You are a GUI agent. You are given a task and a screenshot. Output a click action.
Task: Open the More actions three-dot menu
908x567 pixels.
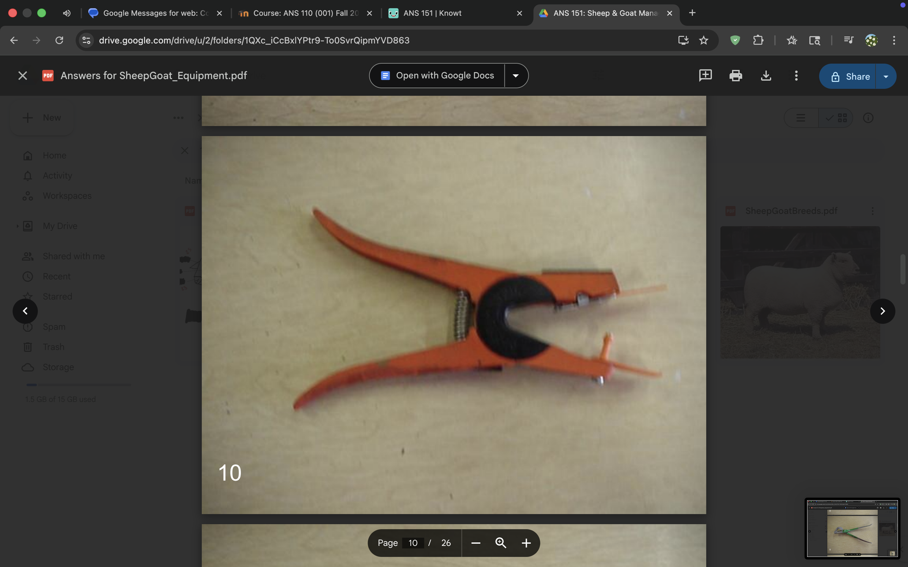click(x=796, y=76)
